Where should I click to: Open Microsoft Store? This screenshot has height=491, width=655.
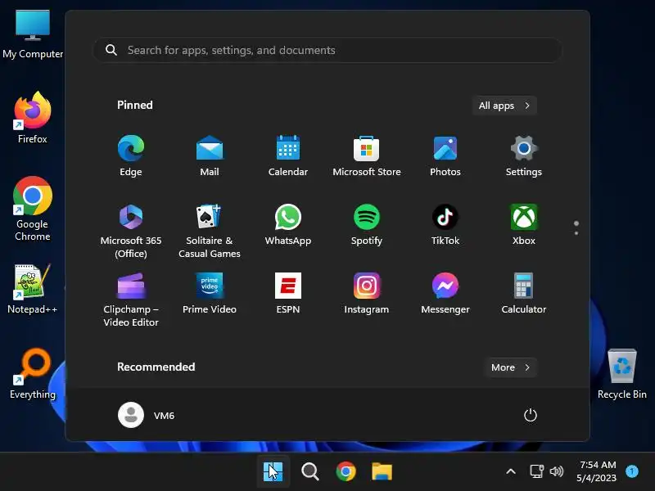[366, 155]
